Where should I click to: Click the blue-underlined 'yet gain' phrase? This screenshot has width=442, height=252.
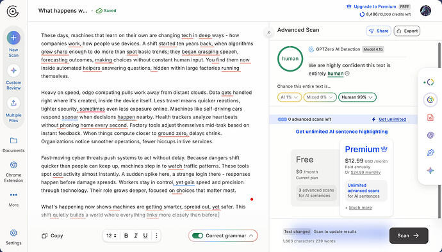(185, 182)
